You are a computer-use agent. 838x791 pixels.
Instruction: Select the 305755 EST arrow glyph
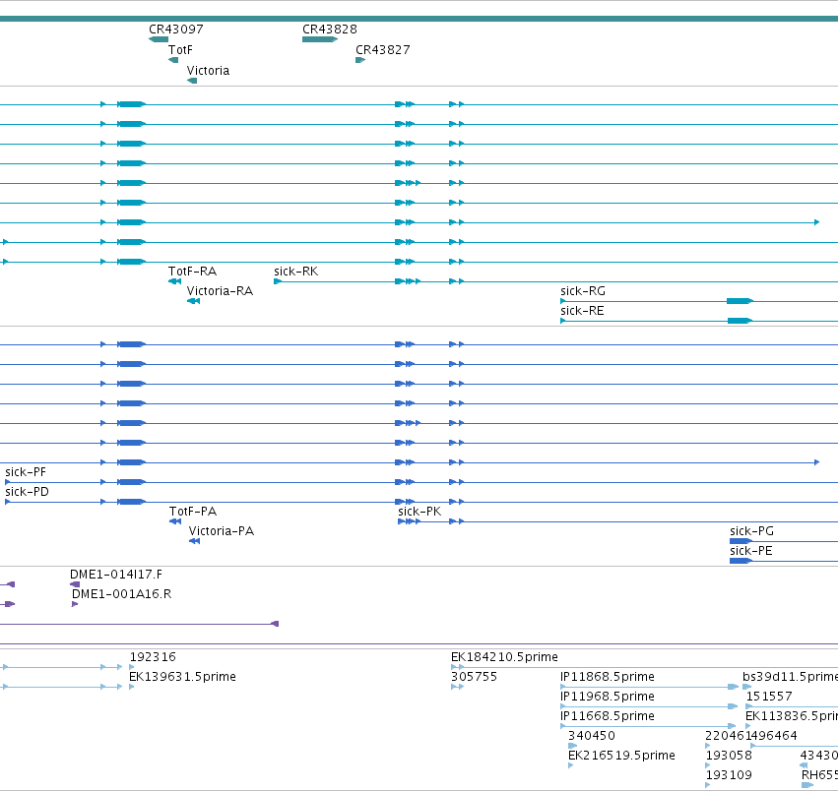458,687
